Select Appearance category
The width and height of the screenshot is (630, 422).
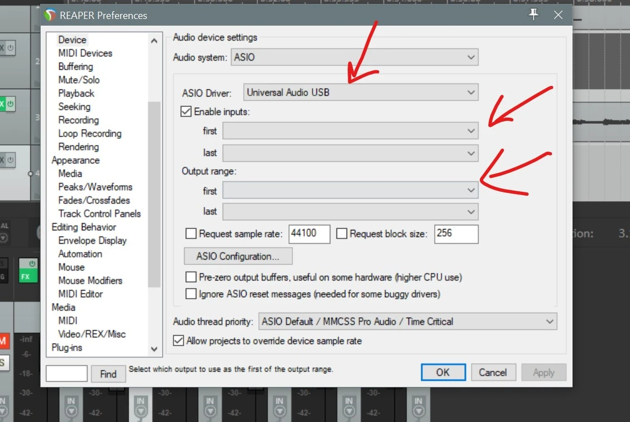[75, 160]
